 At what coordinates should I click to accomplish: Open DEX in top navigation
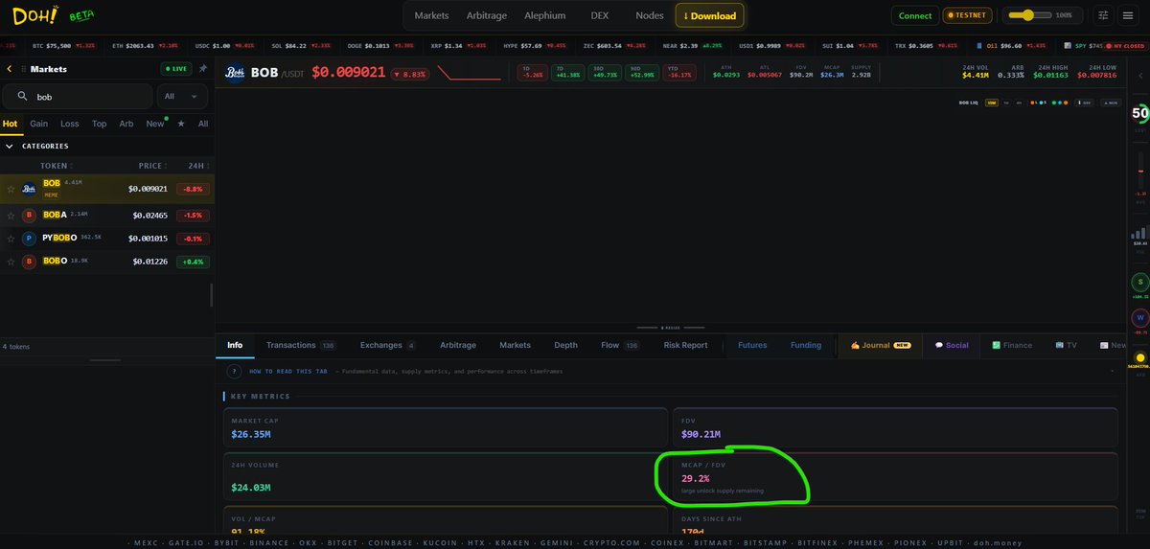coord(599,15)
